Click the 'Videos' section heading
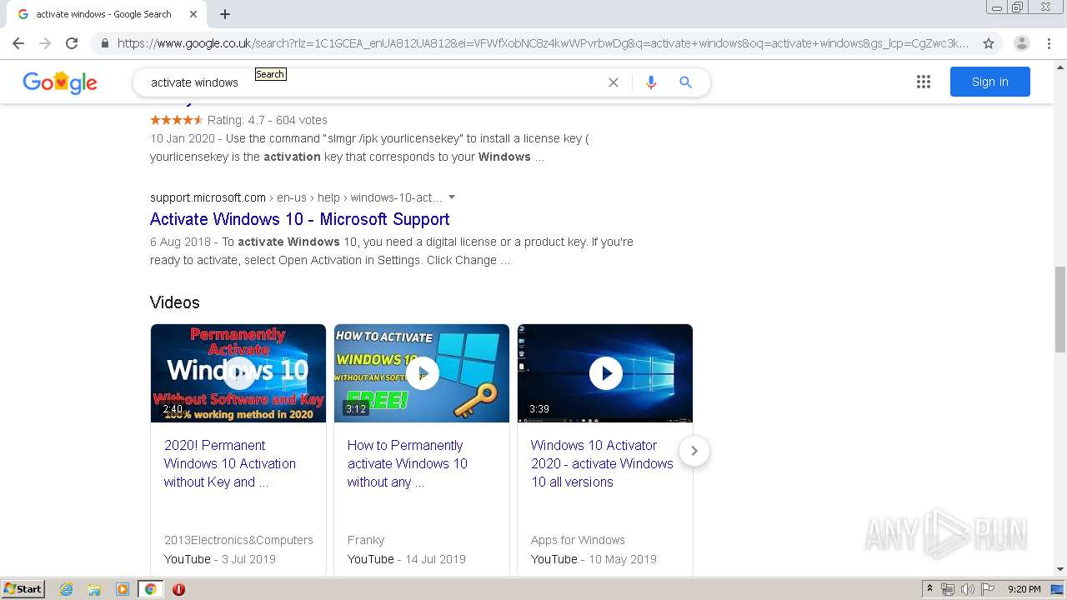Viewport: 1067px width, 600px height. pyautogui.click(x=175, y=302)
